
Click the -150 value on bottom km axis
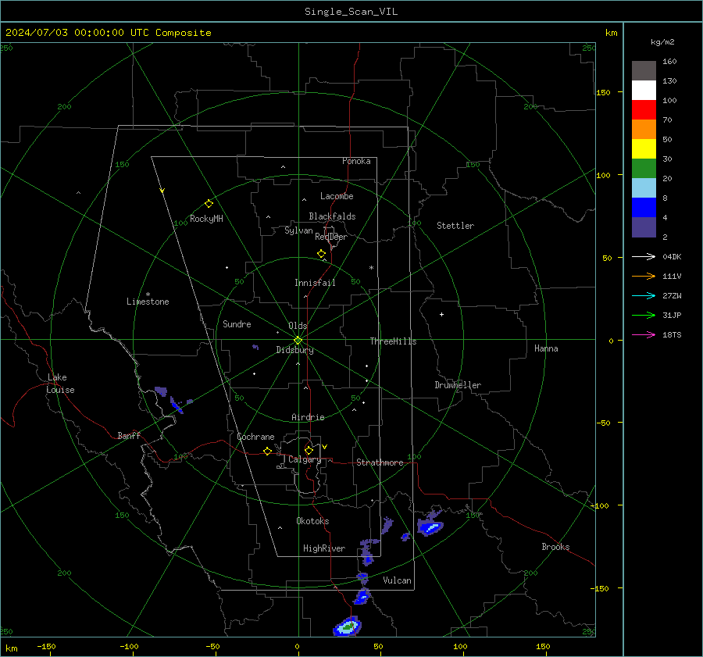click(x=46, y=646)
